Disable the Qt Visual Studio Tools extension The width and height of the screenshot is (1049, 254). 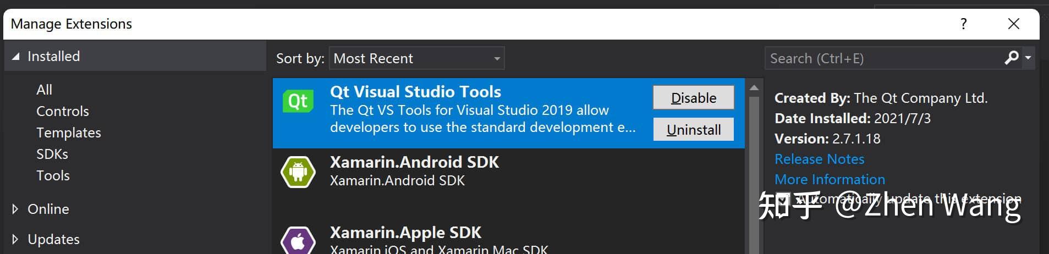693,98
